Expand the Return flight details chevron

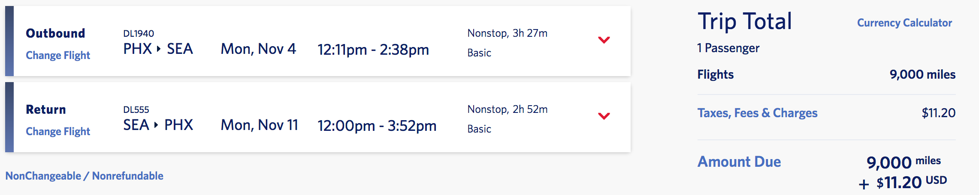click(604, 116)
